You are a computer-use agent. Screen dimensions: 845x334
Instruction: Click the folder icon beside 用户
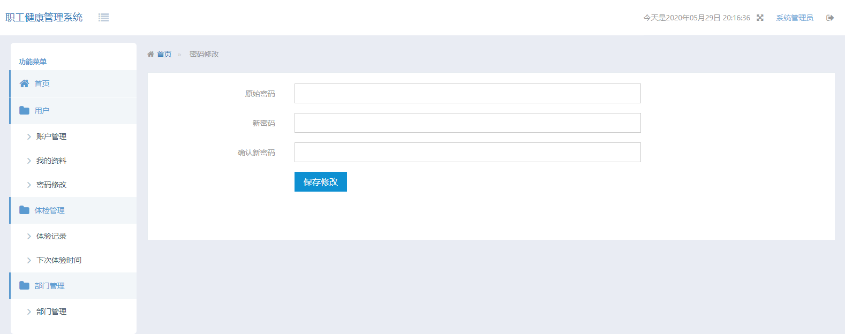click(24, 110)
